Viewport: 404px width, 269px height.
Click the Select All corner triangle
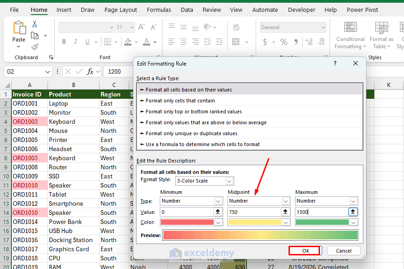[x=7, y=85]
